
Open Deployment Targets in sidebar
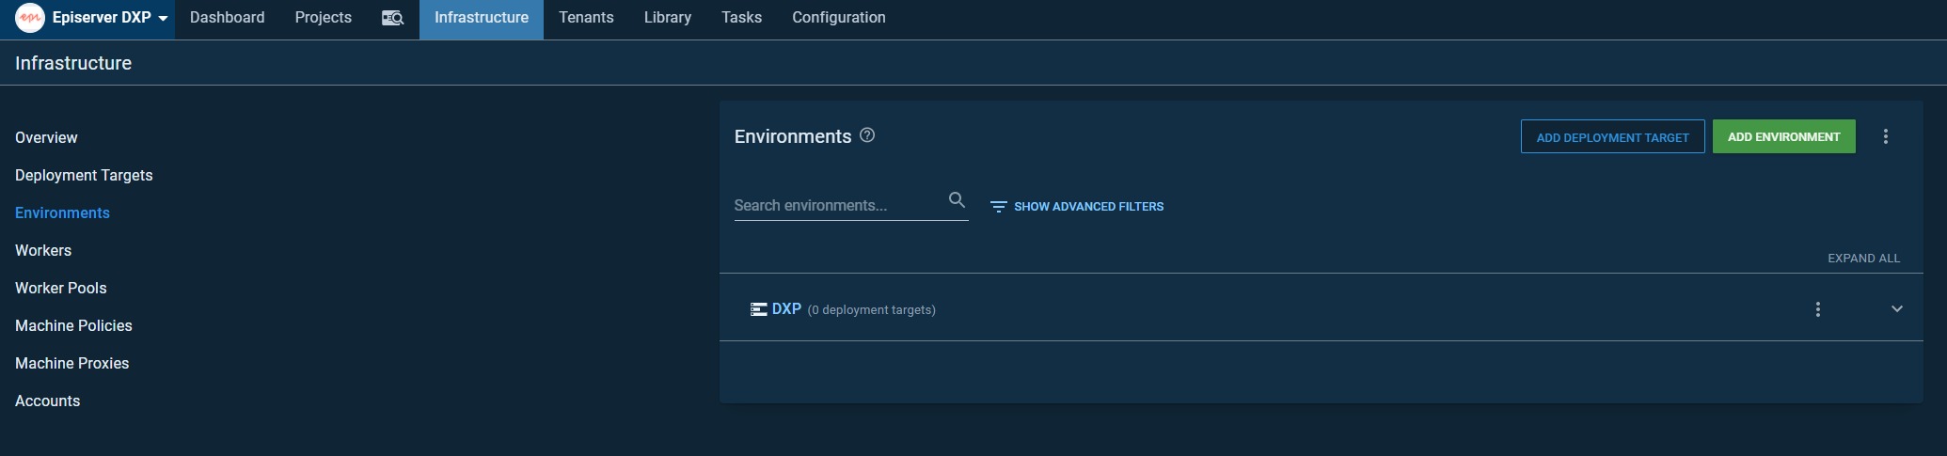click(84, 176)
